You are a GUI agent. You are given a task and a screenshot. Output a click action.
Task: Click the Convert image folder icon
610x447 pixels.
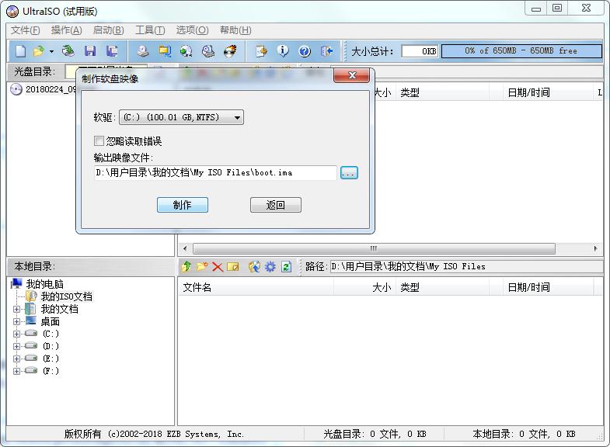[x=165, y=51]
